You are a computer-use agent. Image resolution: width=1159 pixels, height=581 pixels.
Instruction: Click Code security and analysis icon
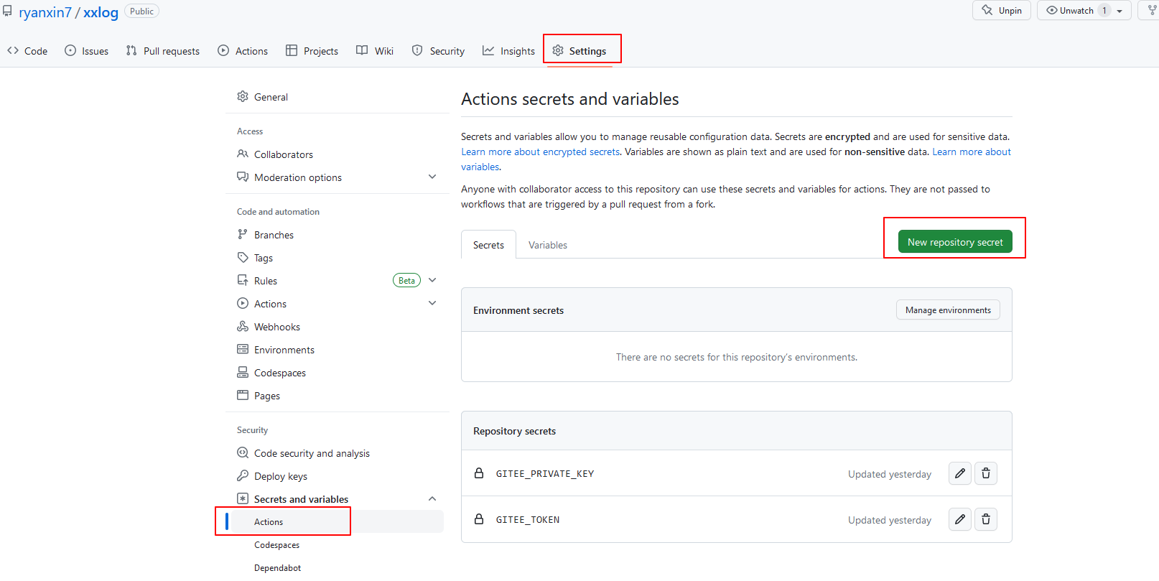(243, 452)
